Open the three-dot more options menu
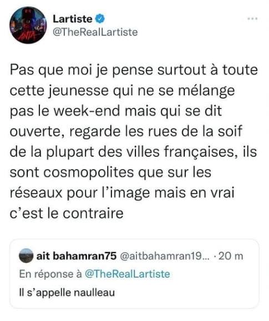269x321 pixels. [252, 19]
